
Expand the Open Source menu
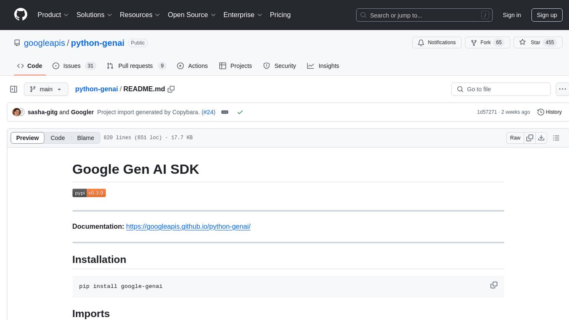(x=192, y=15)
